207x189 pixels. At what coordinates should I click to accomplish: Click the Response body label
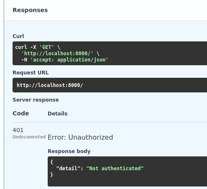pos(69,151)
